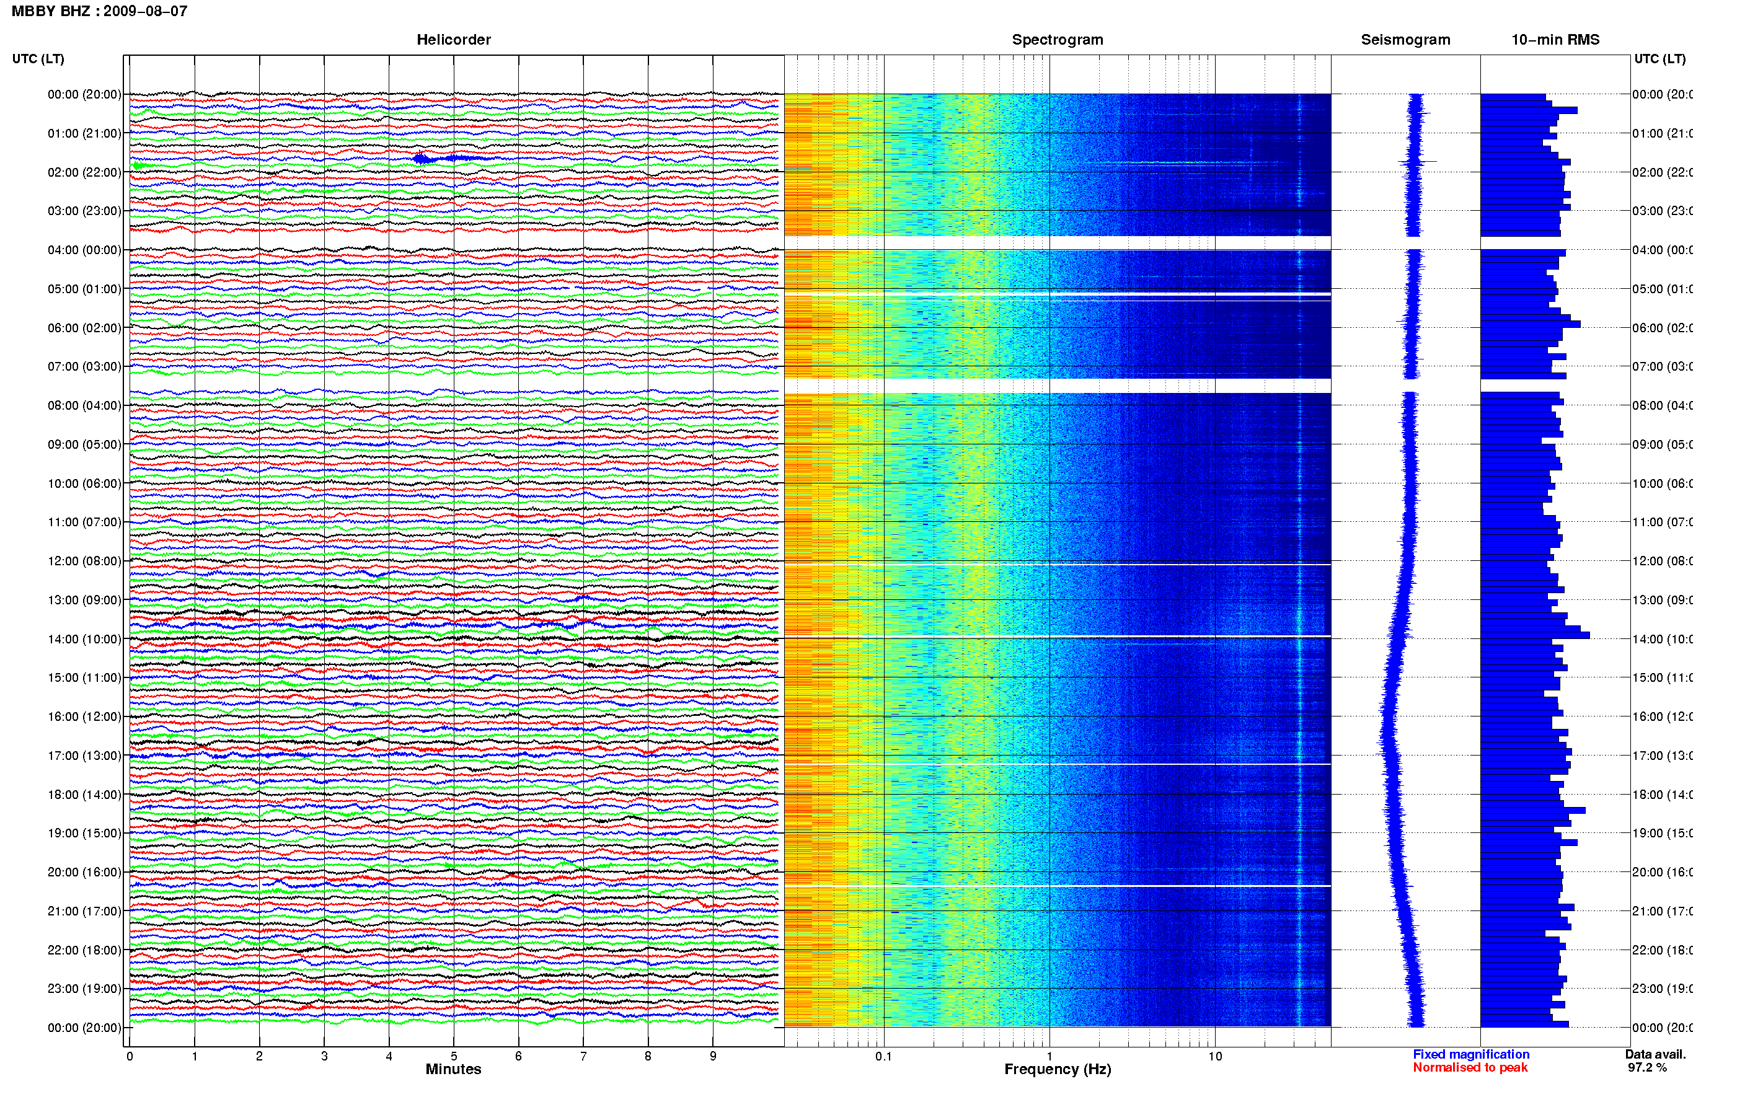This screenshot has height=1102, width=1763.
Task: Click minute tick label '9' under Helicorder
Action: [x=713, y=1056]
